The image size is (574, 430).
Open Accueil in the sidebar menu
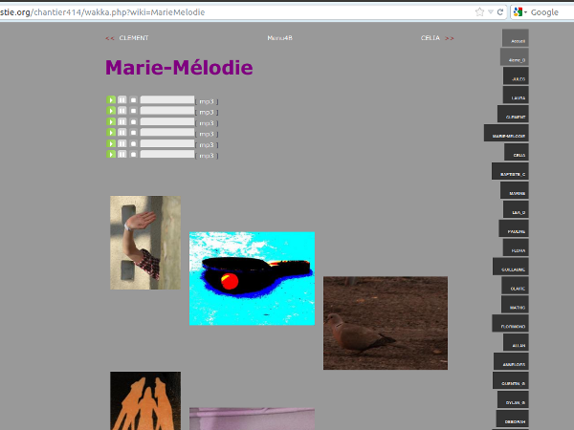pyautogui.click(x=516, y=40)
